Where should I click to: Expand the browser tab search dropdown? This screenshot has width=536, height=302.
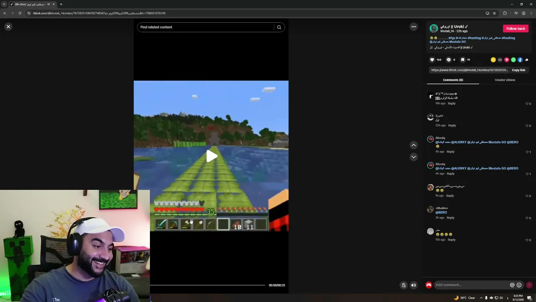(x=4, y=4)
